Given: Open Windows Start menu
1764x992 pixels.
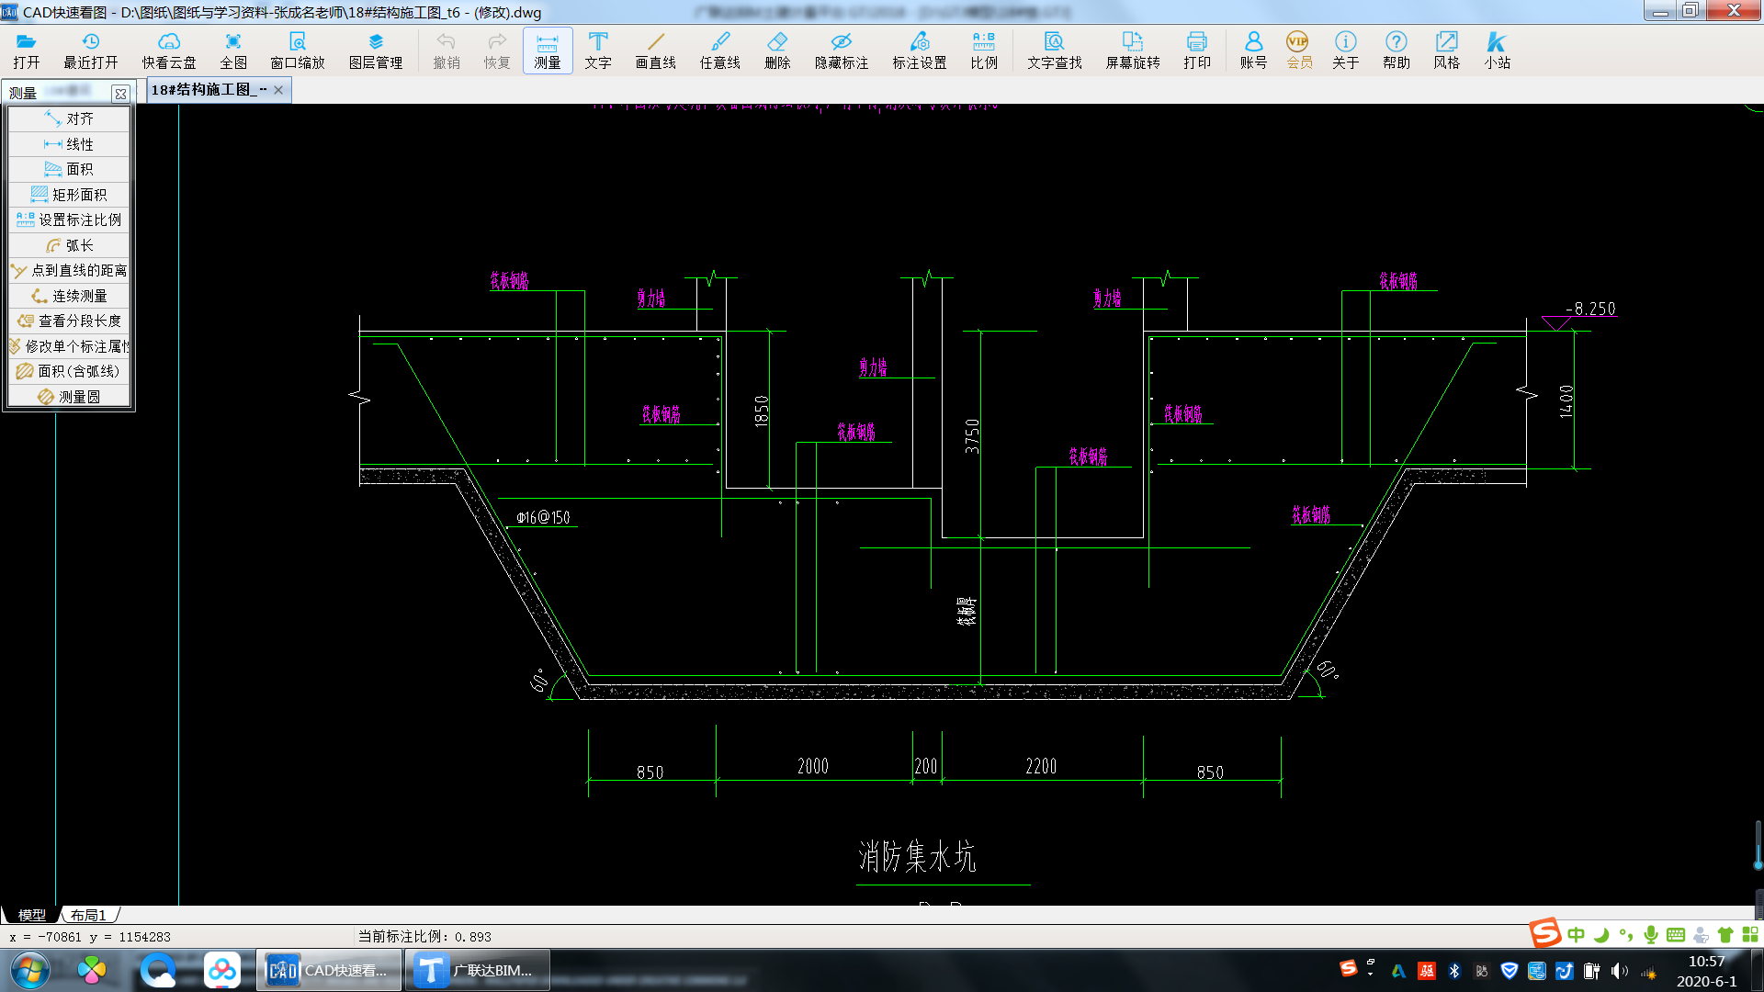Looking at the screenshot, I should pos(30,971).
